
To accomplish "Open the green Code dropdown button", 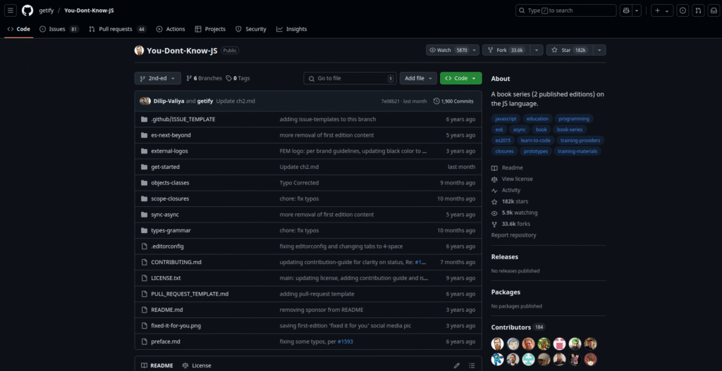I will coord(461,78).
